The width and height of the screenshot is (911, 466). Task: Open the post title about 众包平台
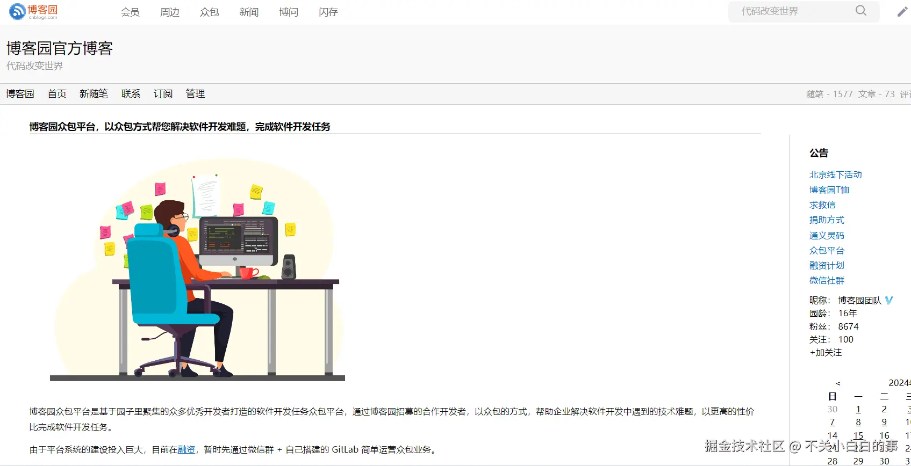[x=180, y=127]
